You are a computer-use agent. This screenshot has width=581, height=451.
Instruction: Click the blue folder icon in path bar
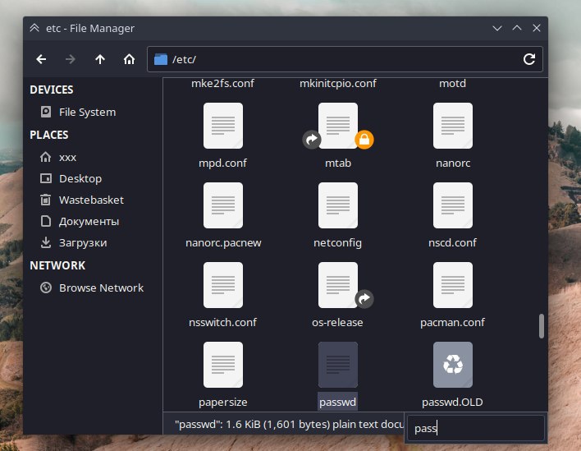click(x=161, y=59)
